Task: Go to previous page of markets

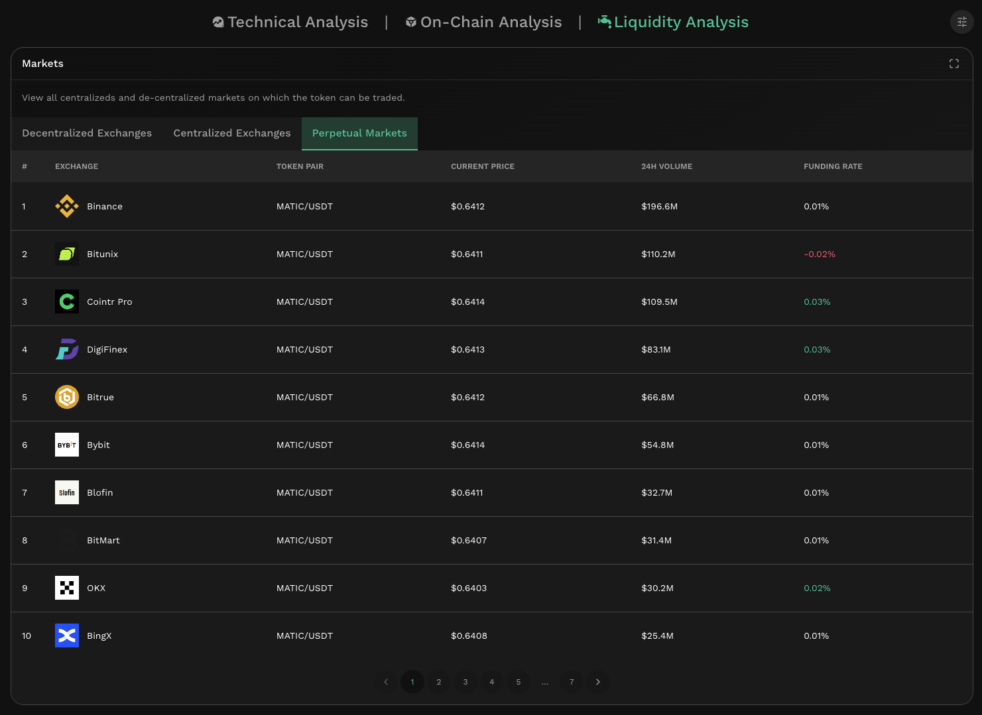Action: (386, 682)
